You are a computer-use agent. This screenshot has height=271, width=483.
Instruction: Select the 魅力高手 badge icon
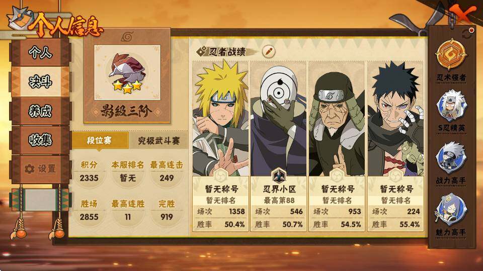point(451,209)
